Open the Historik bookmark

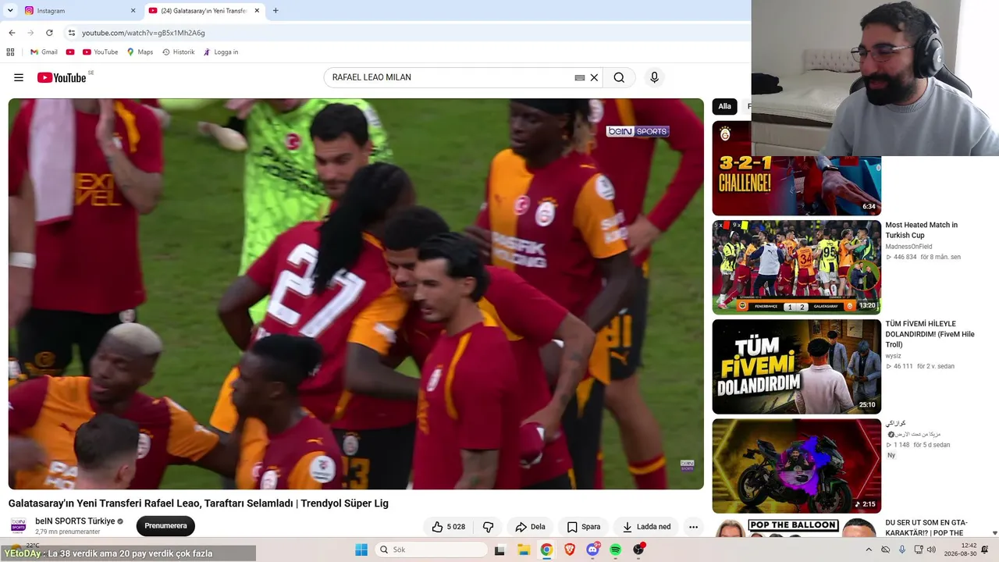pos(178,52)
